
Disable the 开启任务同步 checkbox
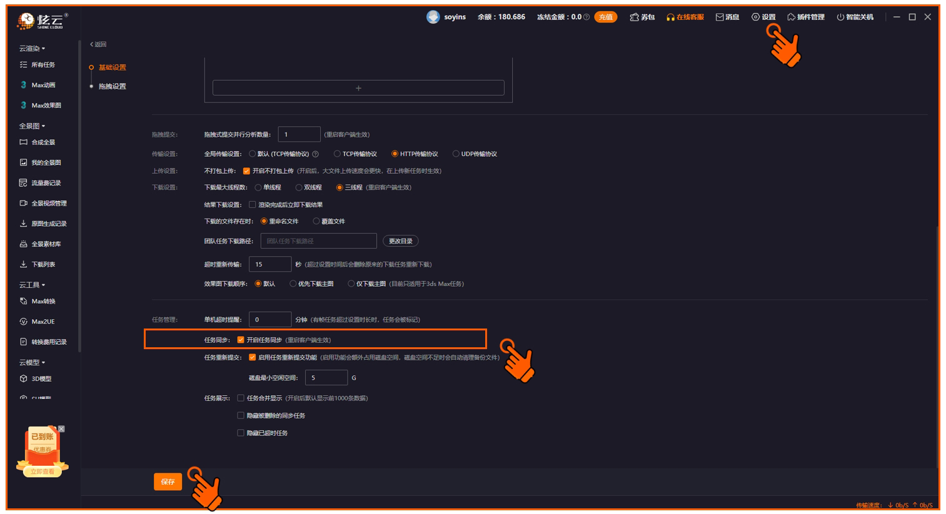pos(241,340)
